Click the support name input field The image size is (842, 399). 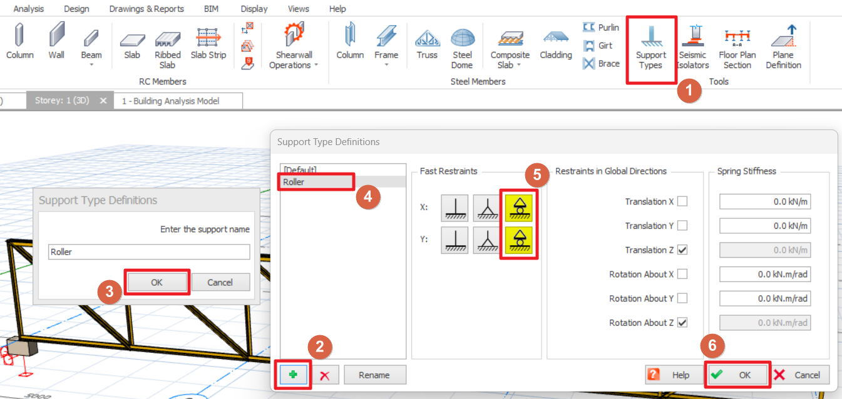pyautogui.click(x=149, y=252)
